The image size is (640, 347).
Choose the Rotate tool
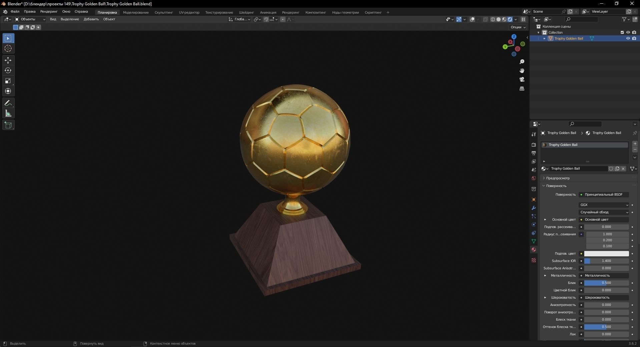(x=8, y=71)
